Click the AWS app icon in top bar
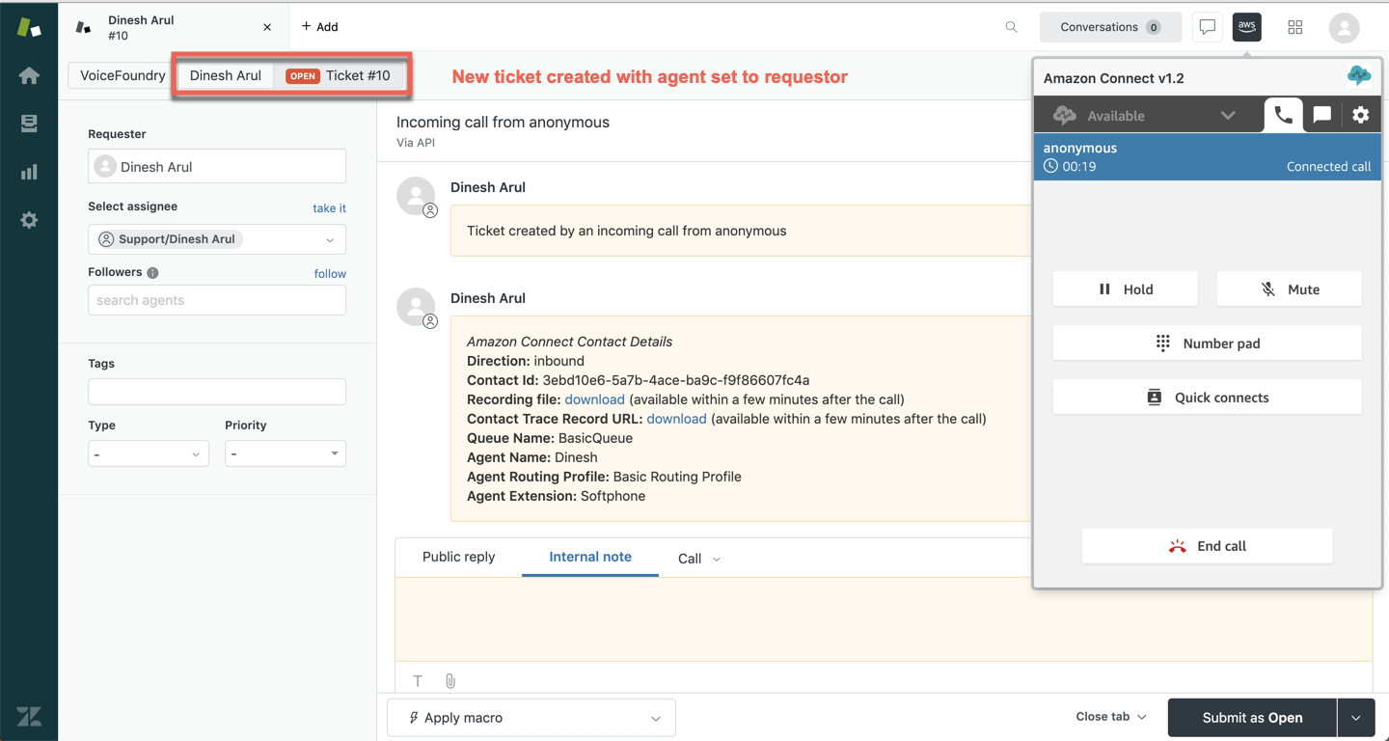This screenshot has height=741, width=1389. pos(1246,27)
